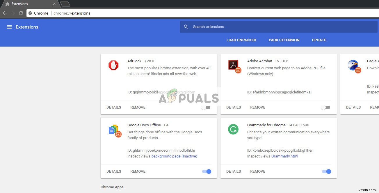The image size is (379, 193).
Task: Open background page (Inactive) link
Action: [174, 156]
